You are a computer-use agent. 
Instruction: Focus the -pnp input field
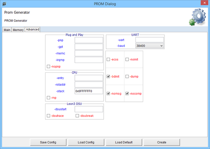89,40
